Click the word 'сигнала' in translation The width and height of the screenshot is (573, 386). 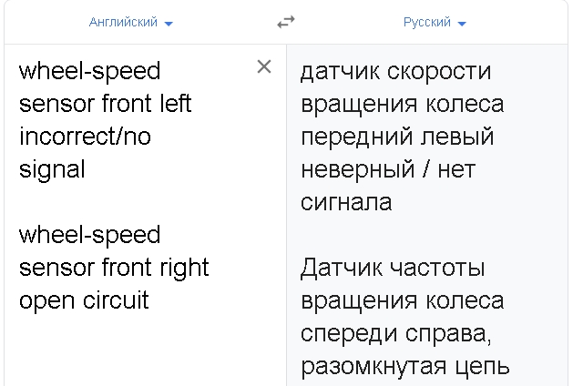[346, 202]
